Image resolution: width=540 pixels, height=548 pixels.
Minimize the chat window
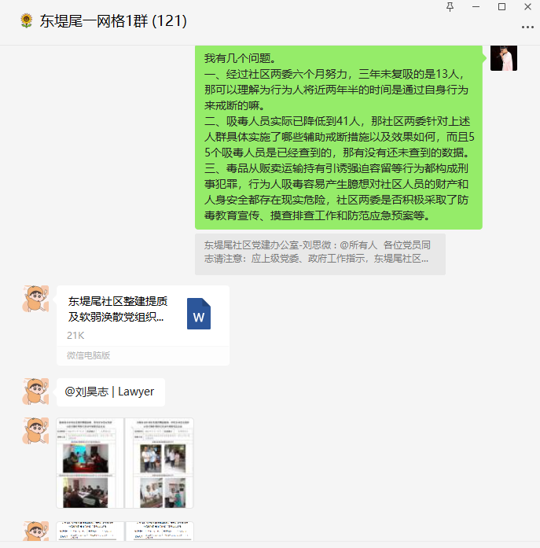coord(476,7)
